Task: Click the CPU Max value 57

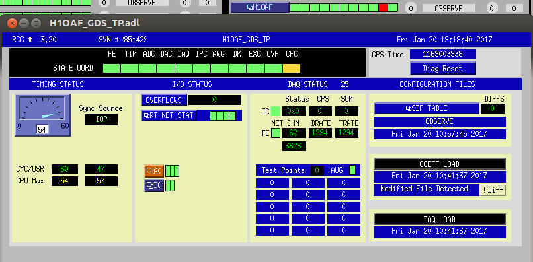Action: (x=101, y=181)
